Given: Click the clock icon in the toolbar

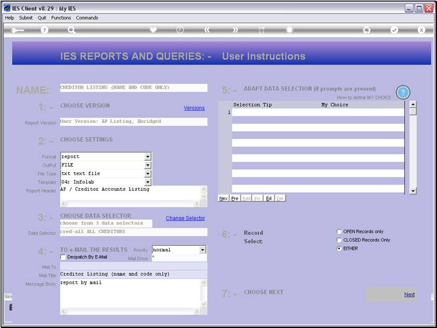Looking at the screenshot, I should pos(180,30).
